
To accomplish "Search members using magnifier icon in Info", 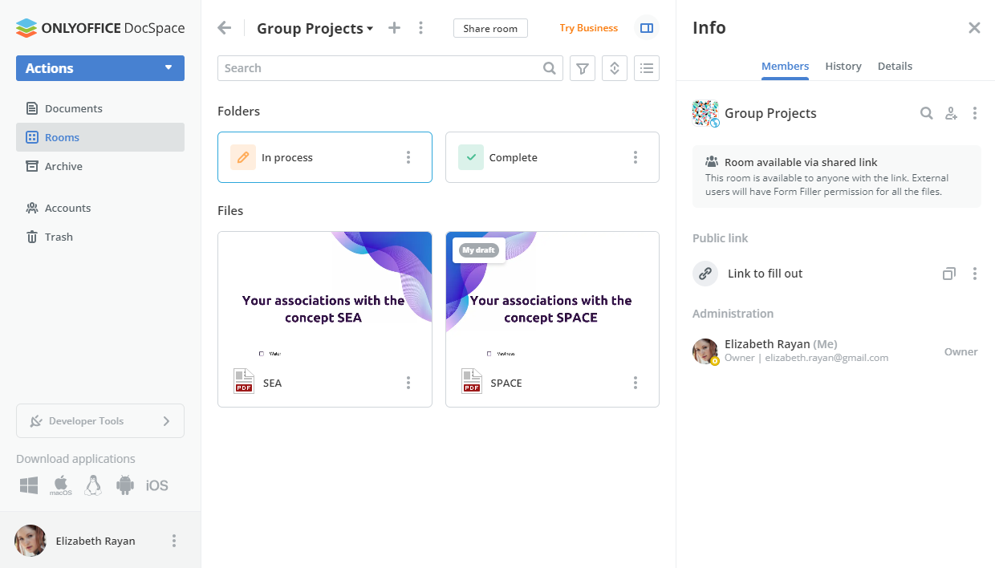I will point(926,113).
